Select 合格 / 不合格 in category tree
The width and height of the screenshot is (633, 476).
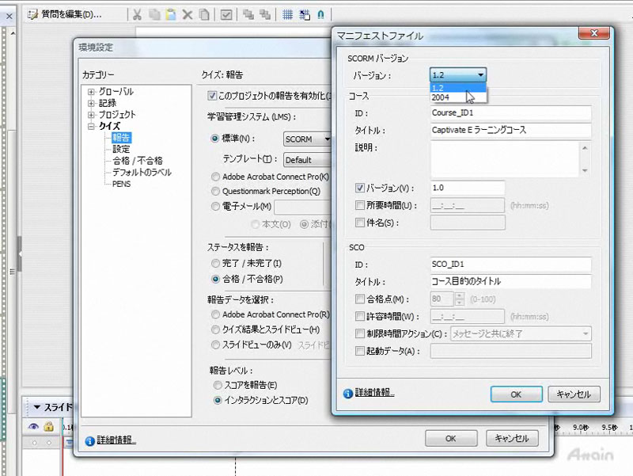tap(138, 160)
